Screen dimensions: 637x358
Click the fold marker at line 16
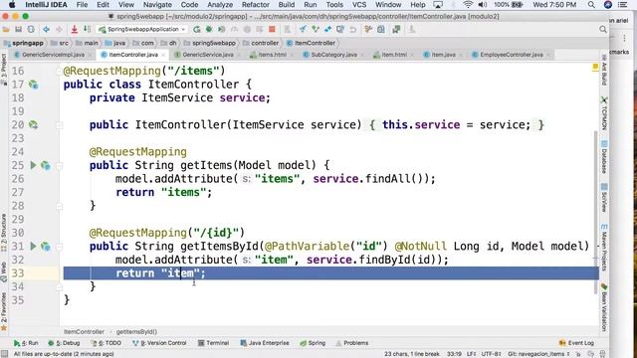60,71
